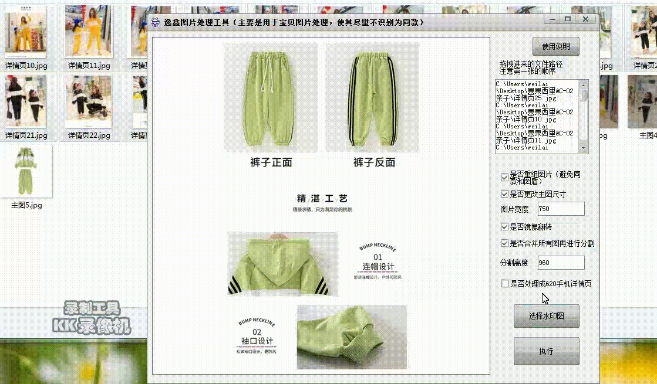Click the 精湛工艺 heading in the preview
Viewport: 657px width, 384px height.
(x=322, y=198)
